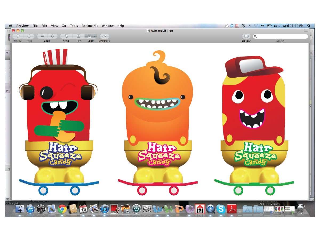Expand the Select tool dropdown arrow

[95, 36]
